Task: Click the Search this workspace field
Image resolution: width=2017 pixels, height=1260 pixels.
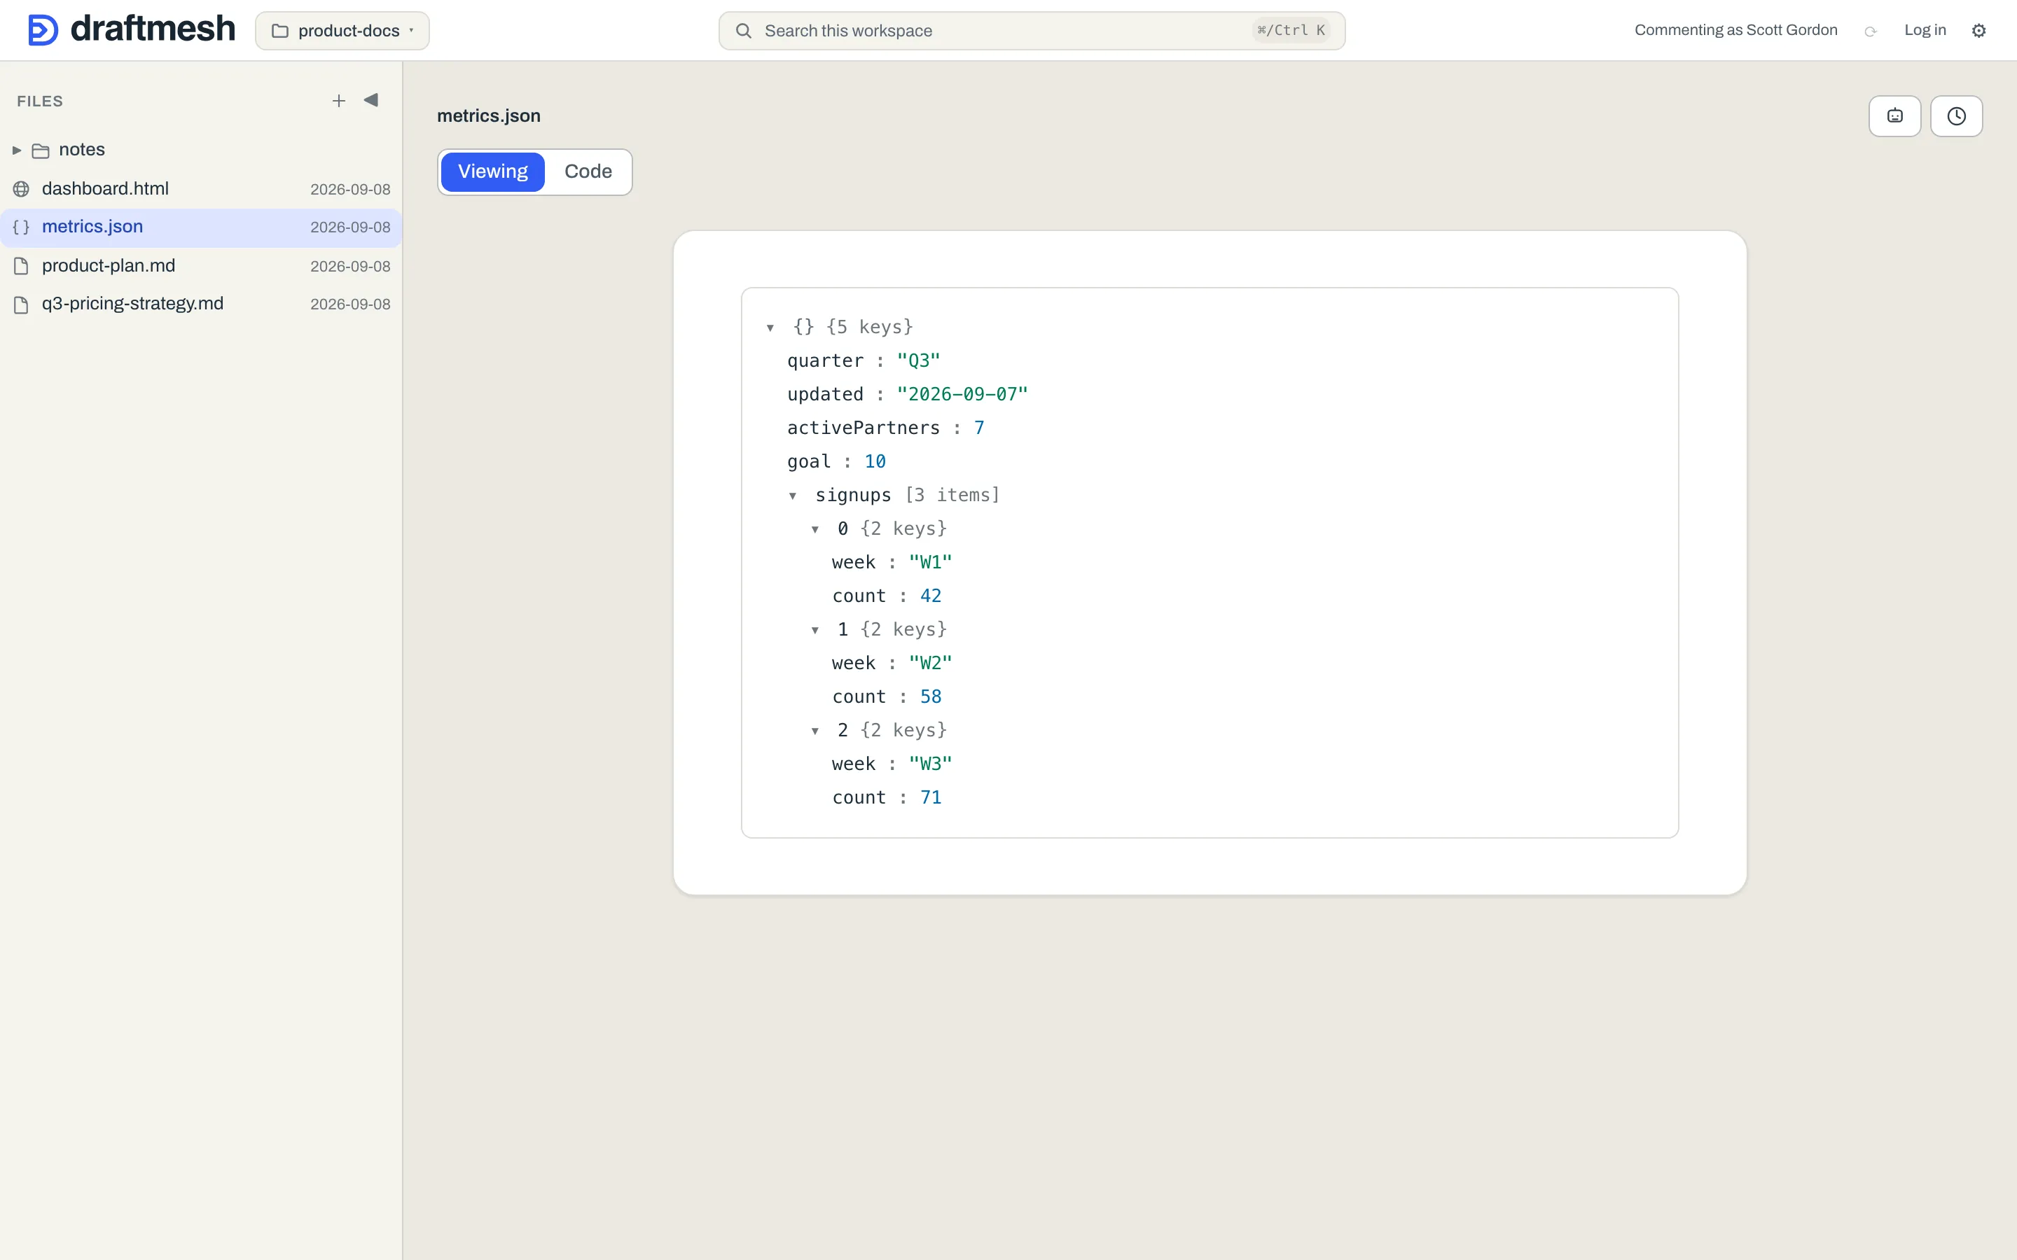Action: (x=1031, y=31)
